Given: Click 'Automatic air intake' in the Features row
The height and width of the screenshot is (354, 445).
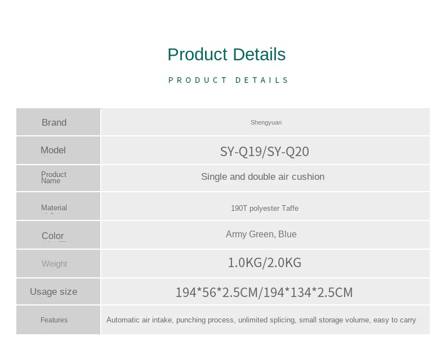Looking at the screenshot, I should [139, 320].
